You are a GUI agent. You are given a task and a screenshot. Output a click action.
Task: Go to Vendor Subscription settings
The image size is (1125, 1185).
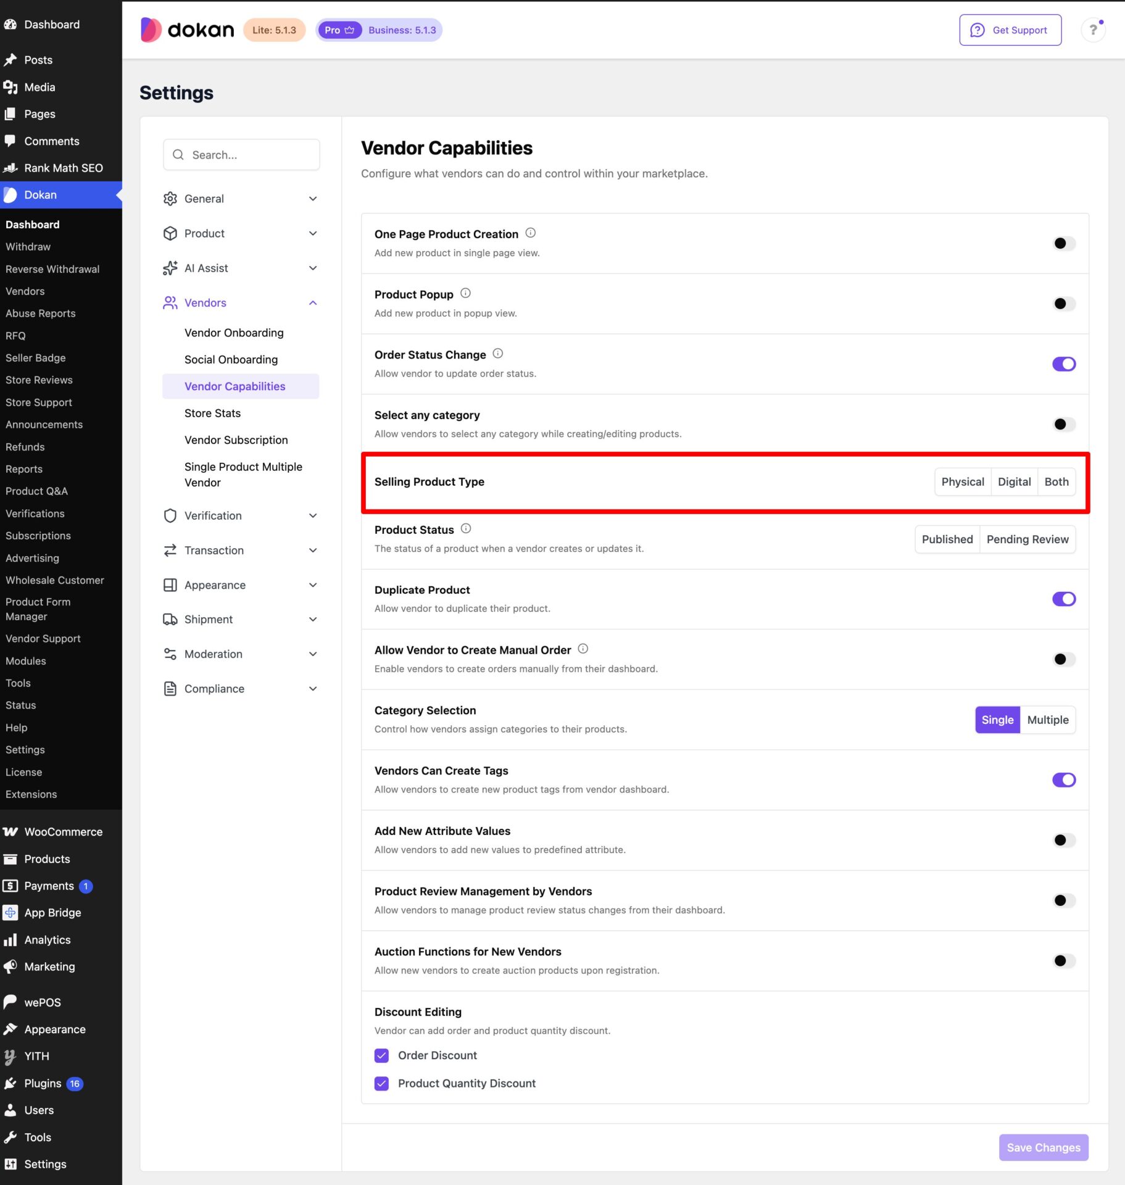(236, 440)
